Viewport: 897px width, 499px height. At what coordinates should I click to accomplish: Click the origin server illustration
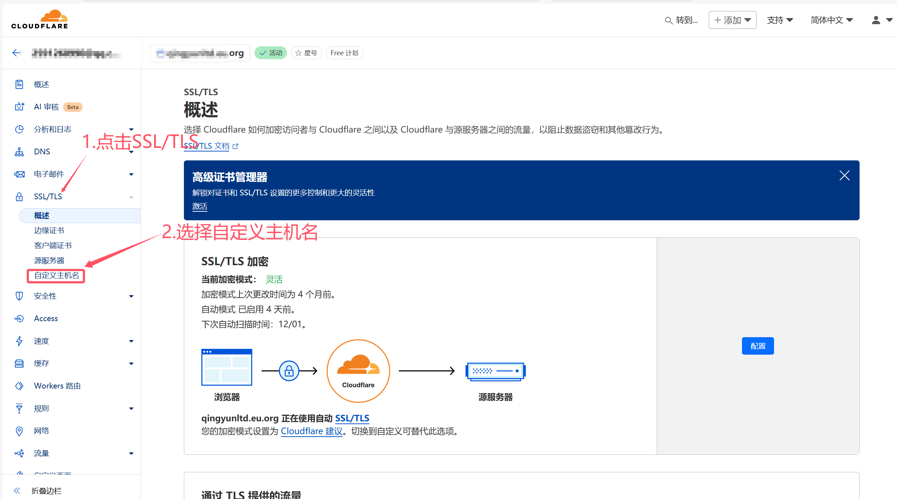coord(495,371)
